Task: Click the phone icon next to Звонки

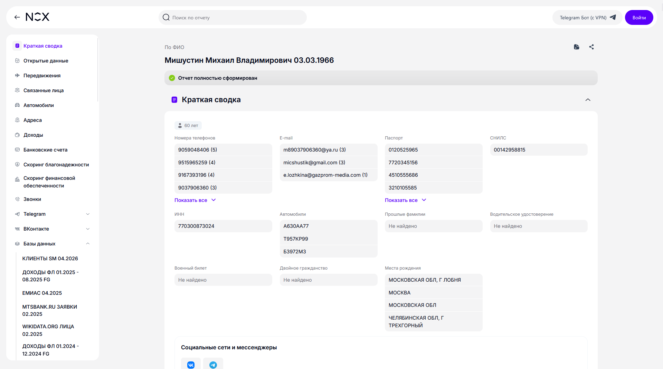Action: (17, 199)
